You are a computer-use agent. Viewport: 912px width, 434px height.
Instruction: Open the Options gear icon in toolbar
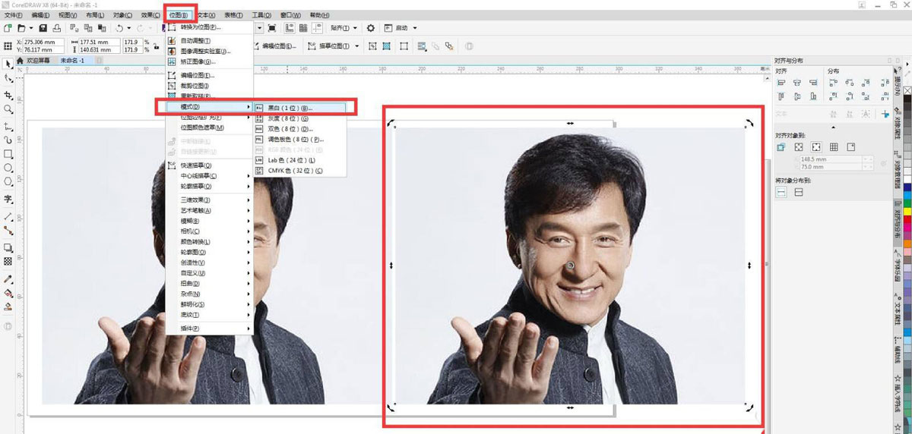(371, 28)
